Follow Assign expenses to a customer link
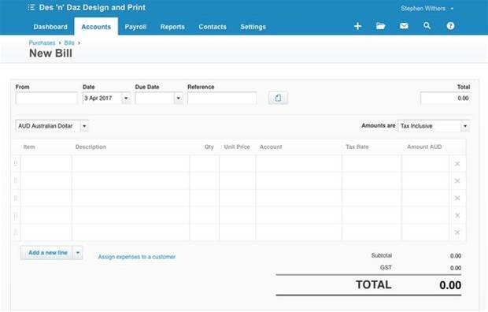 [x=137, y=257]
